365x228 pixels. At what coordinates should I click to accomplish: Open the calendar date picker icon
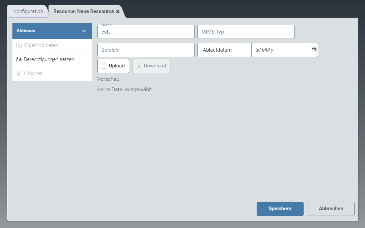(x=314, y=50)
